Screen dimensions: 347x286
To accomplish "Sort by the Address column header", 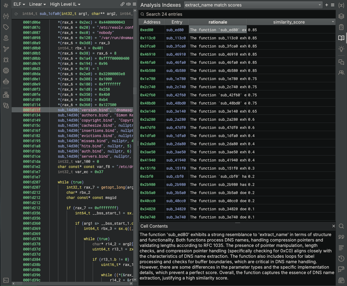I will (152, 22).
